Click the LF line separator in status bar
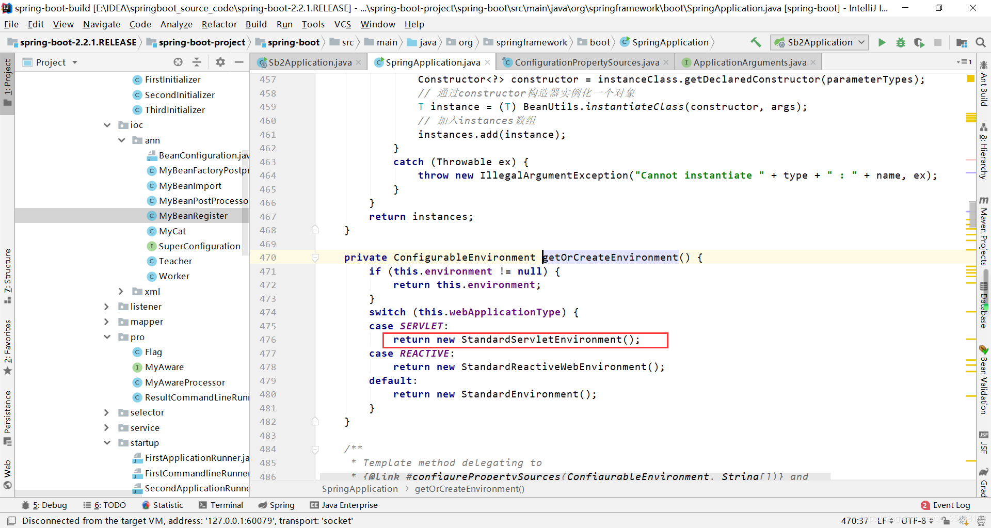 pyautogui.click(x=885, y=520)
